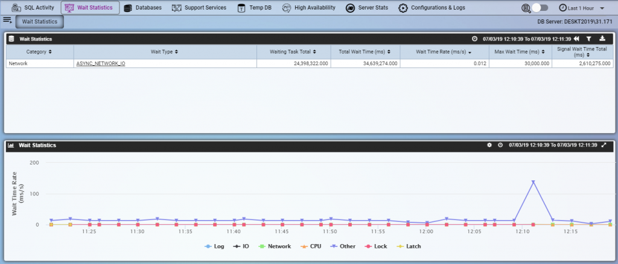Click the Databases stack icon
Screen dimensions: 618x264
point(128,8)
